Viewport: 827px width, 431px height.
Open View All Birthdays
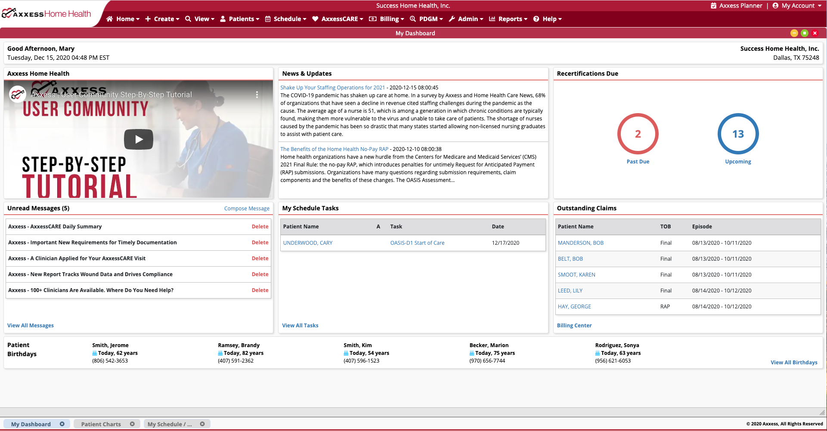(794, 363)
